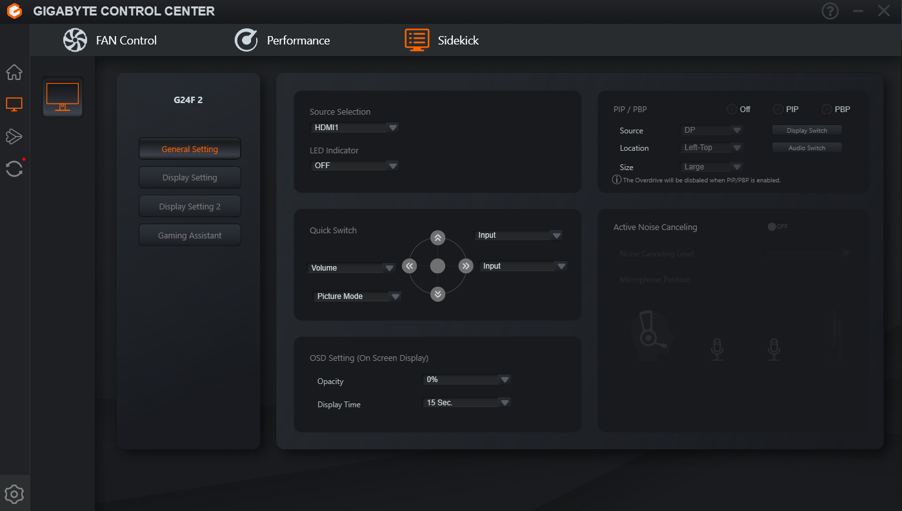
Task: Open the PIP Size Large dropdown
Action: pyautogui.click(x=712, y=167)
